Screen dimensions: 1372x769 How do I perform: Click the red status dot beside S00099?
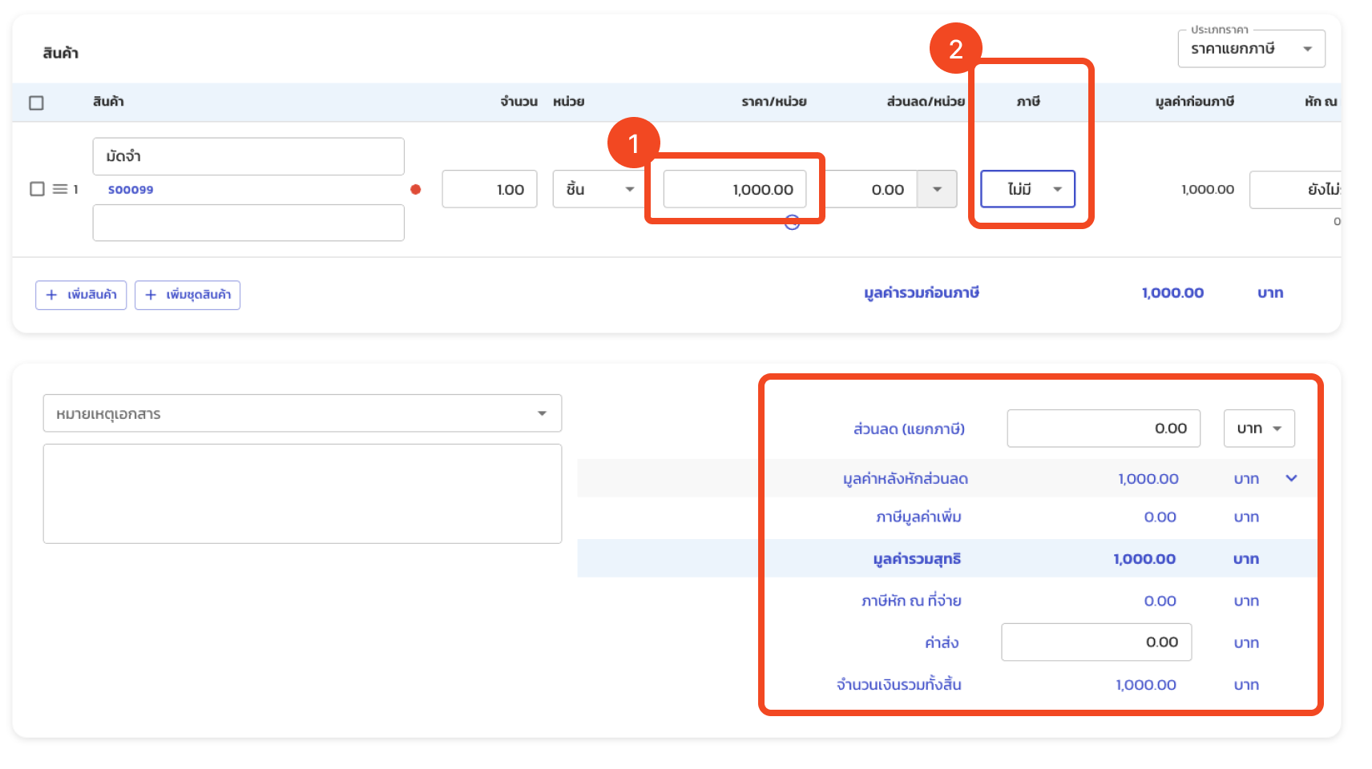point(415,190)
